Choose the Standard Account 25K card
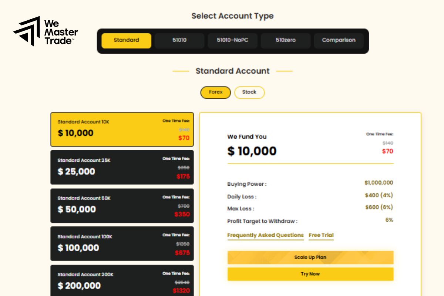This screenshot has height=296, width=444. coord(122,167)
